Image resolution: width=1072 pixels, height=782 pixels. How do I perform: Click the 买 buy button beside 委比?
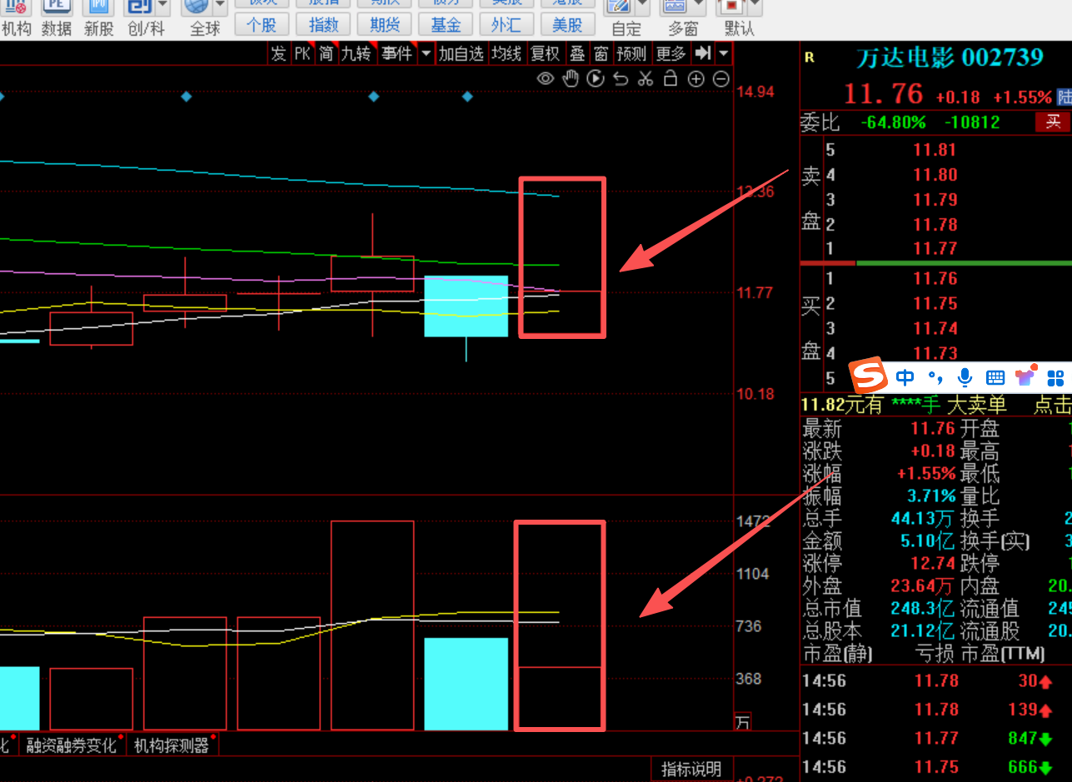click(x=1053, y=122)
